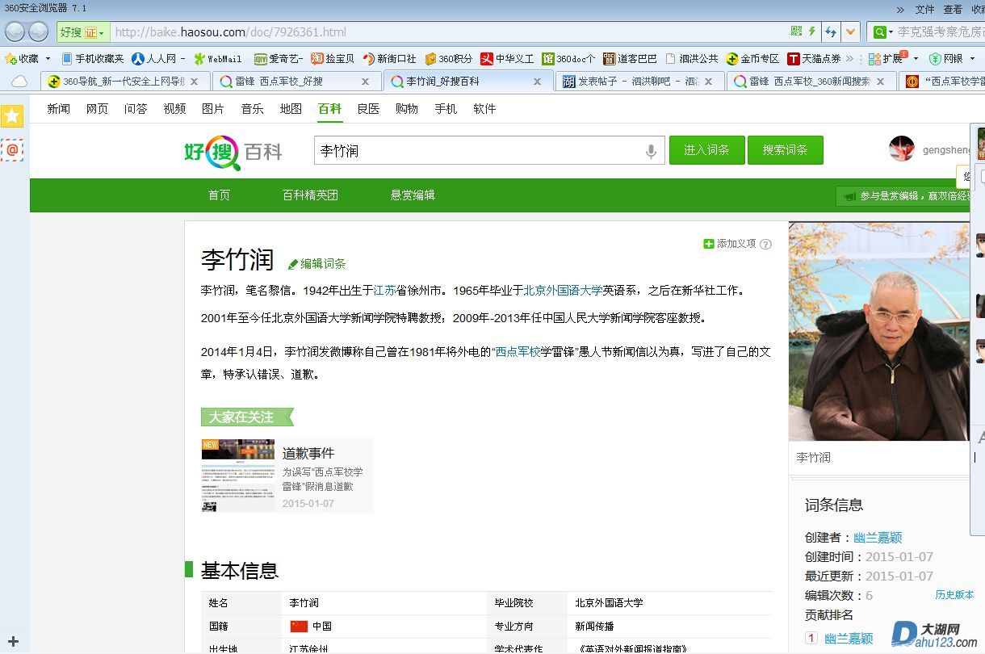Click the yellow star sidebar icon
This screenshot has height=654, width=985.
[x=12, y=115]
